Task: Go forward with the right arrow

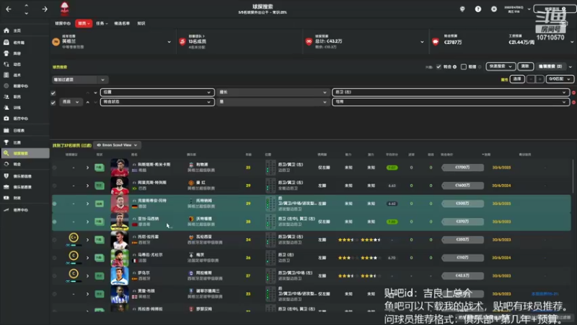Action: pos(45,9)
